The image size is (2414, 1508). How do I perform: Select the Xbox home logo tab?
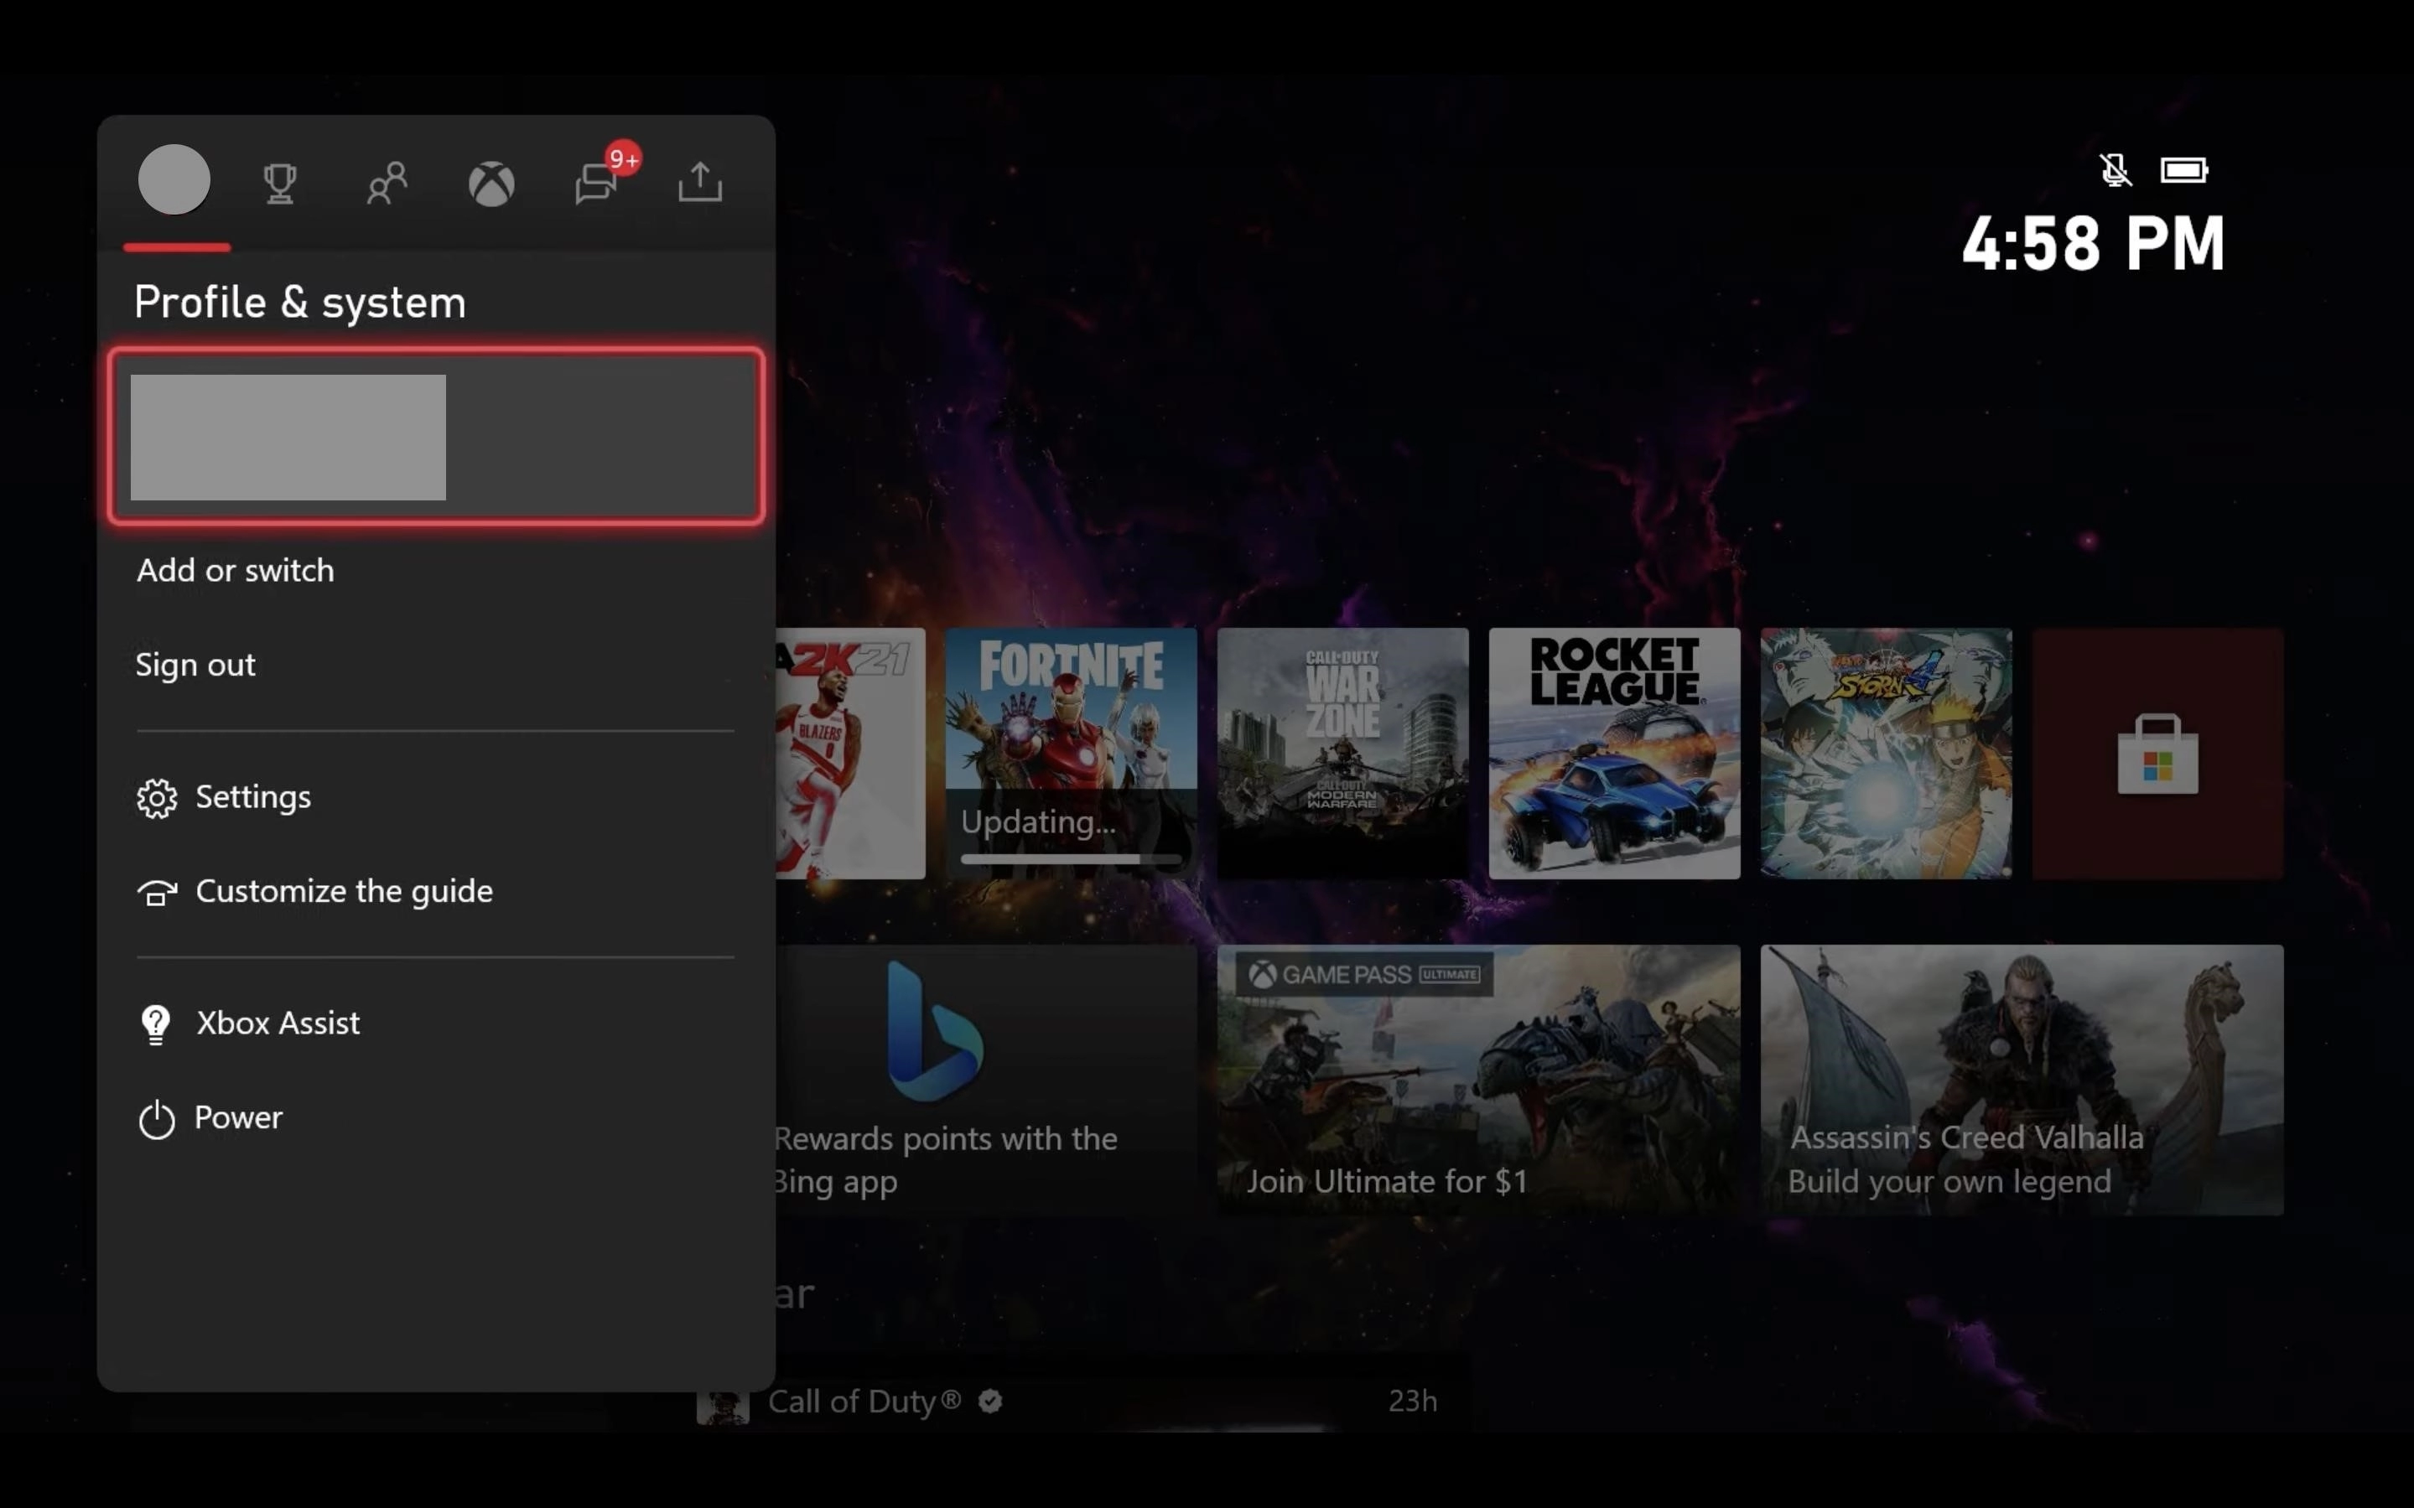(x=492, y=184)
